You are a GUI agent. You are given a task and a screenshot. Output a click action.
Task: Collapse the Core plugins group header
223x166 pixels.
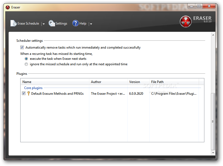pos(33,88)
